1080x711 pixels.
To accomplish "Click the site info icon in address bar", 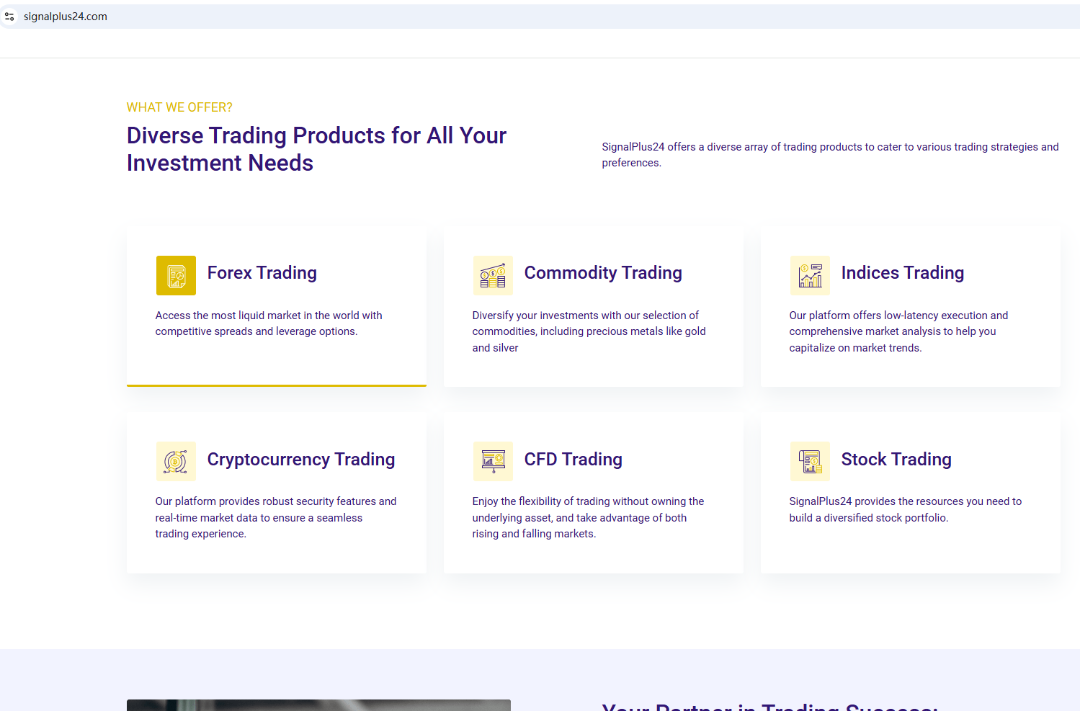I will click(x=9, y=17).
